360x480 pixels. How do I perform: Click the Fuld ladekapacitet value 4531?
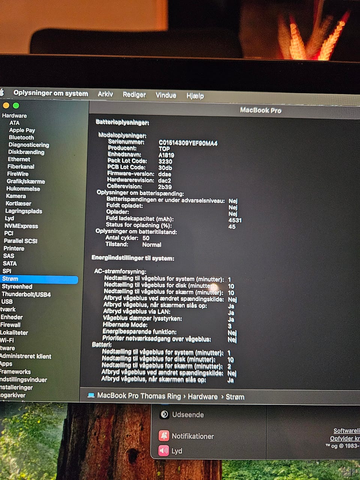click(x=235, y=220)
